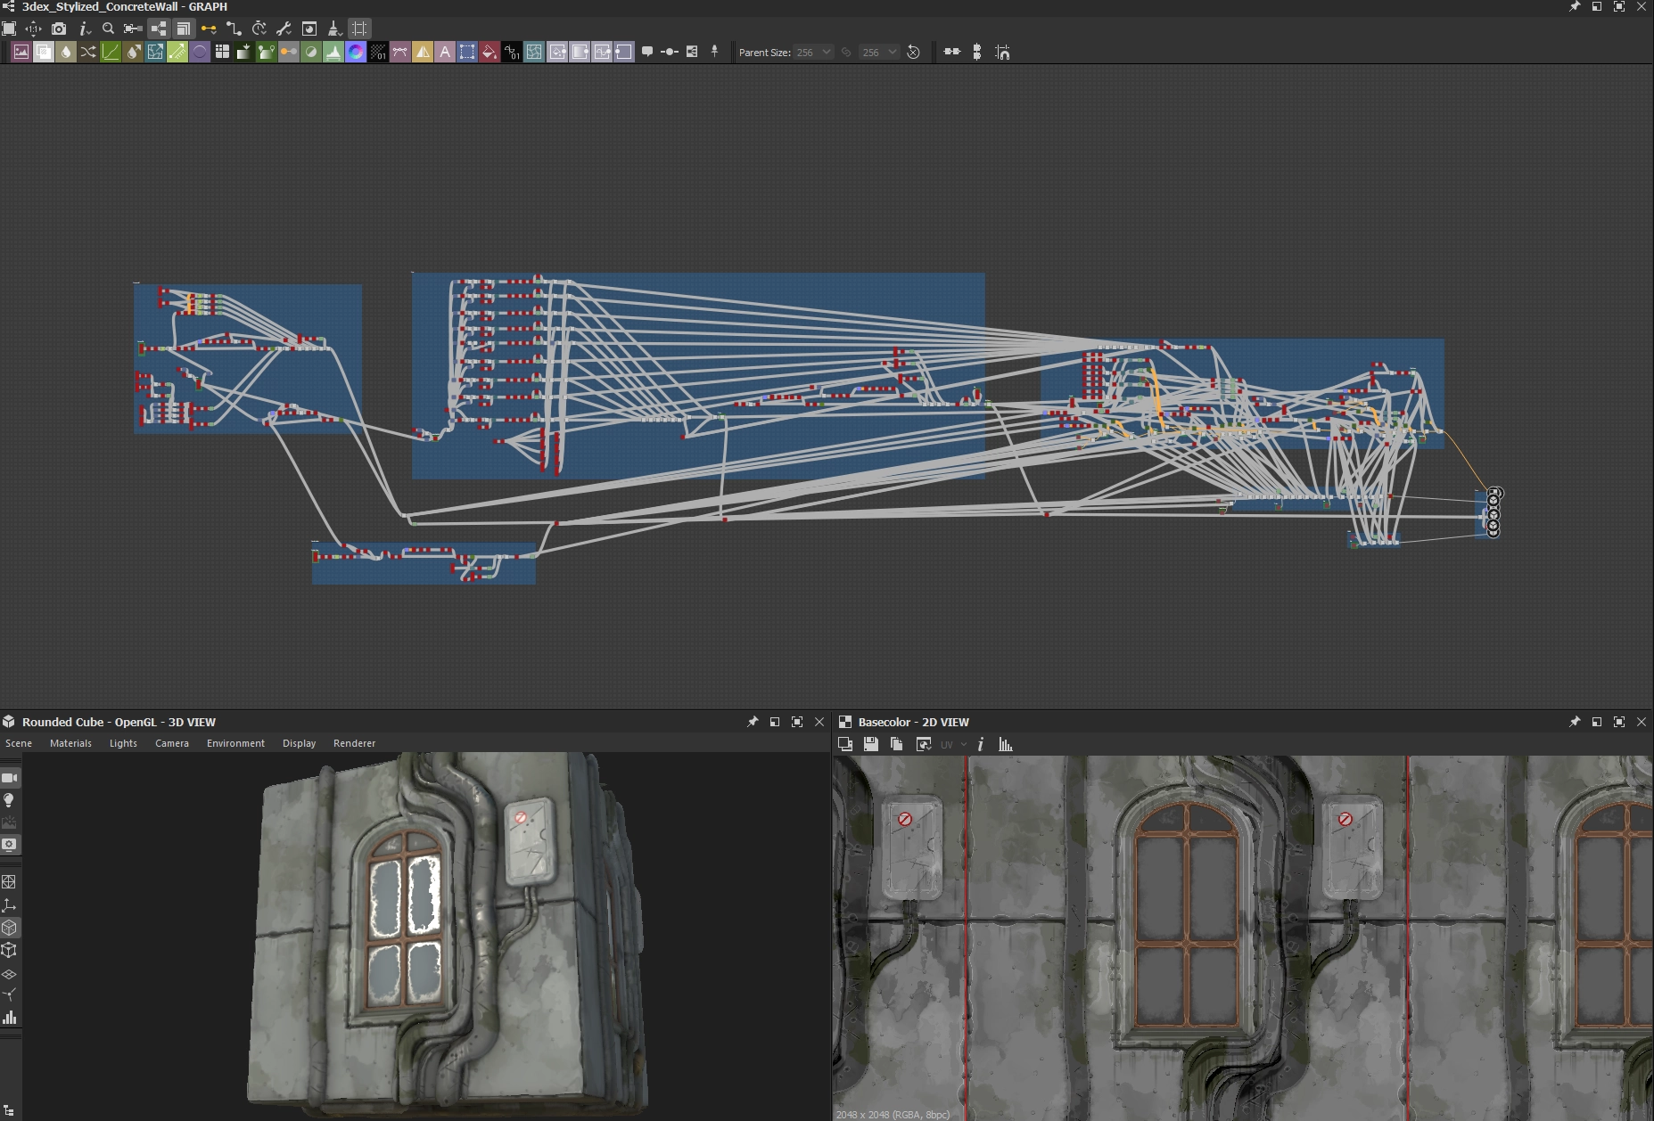1654x1121 pixels.
Task: Open the first Parent Size 256 dropdown
Action: tap(813, 52)
